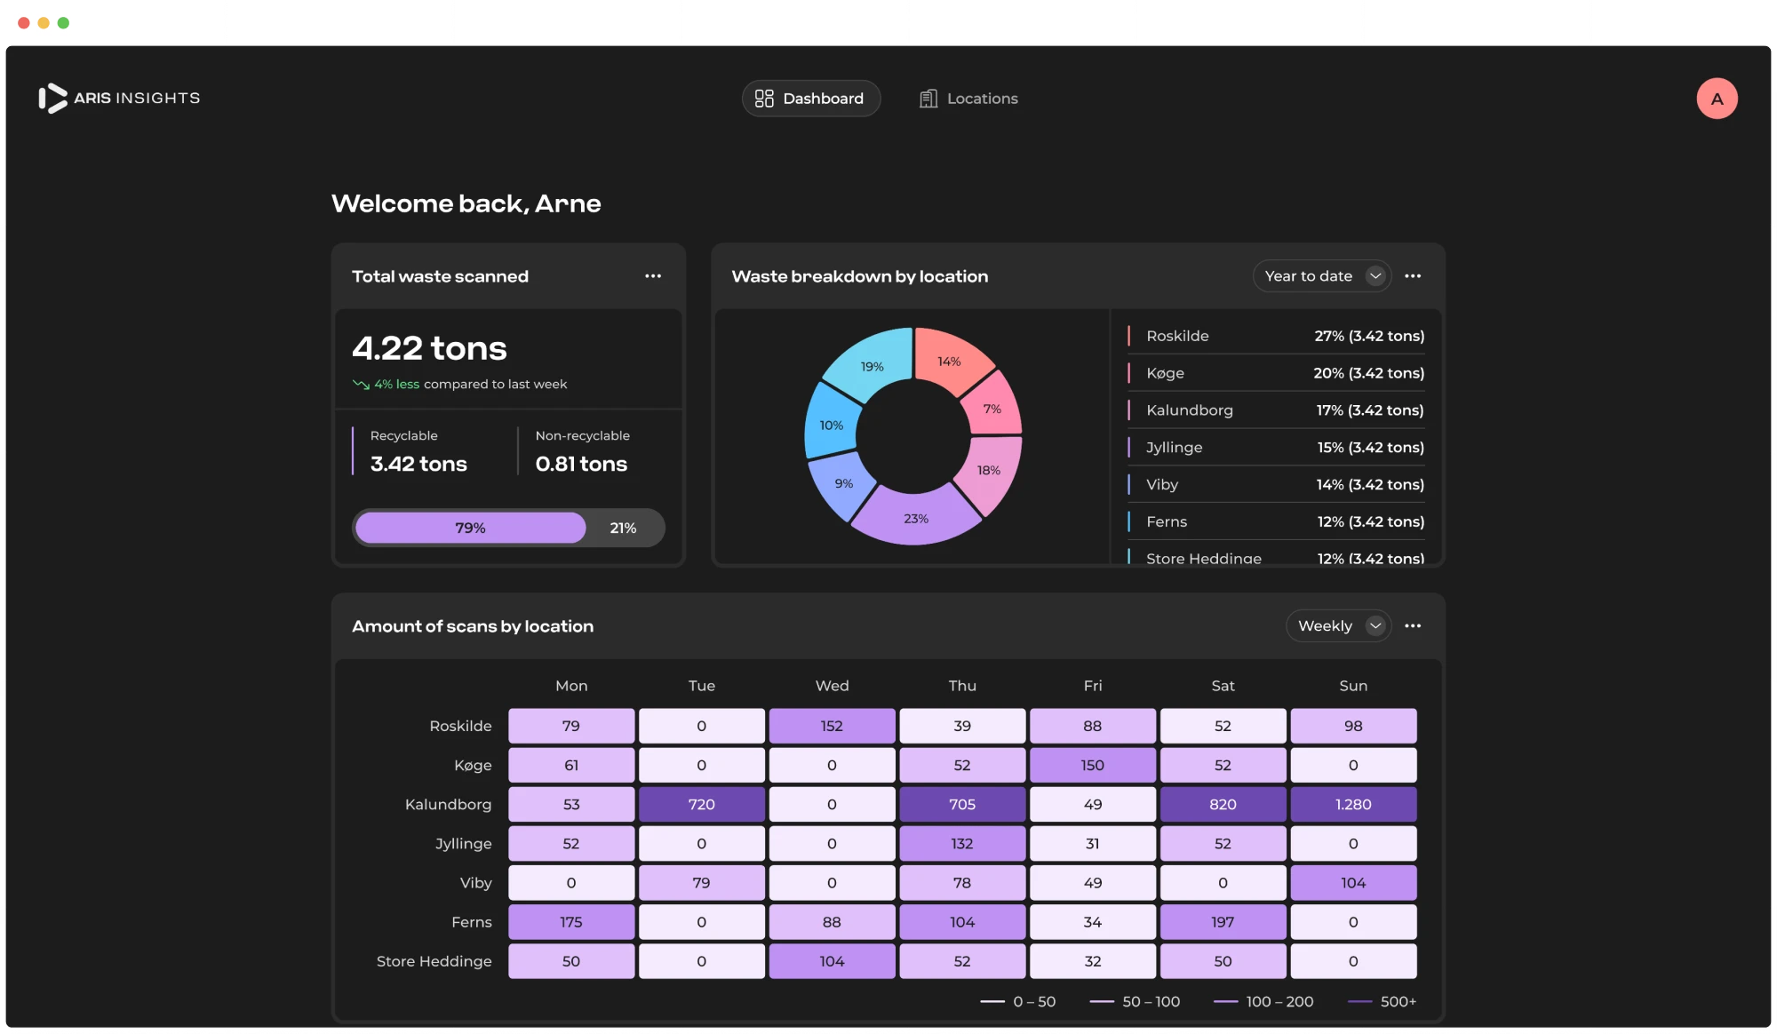This screenshot has width=1777, height=1034.
Task: Click the three-dot menu on Waste breakdown
Action: point(1413,275)
